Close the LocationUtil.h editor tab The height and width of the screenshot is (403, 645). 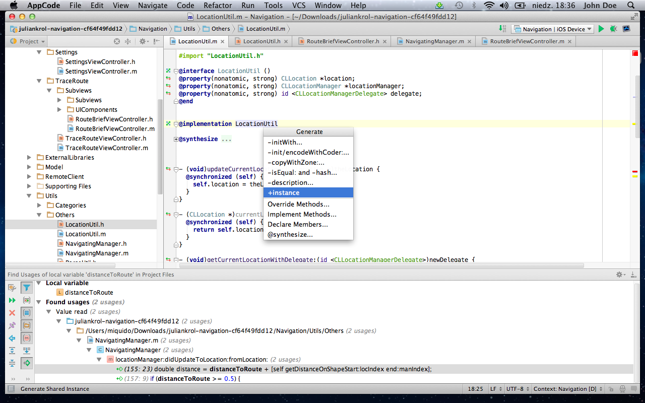286,41
